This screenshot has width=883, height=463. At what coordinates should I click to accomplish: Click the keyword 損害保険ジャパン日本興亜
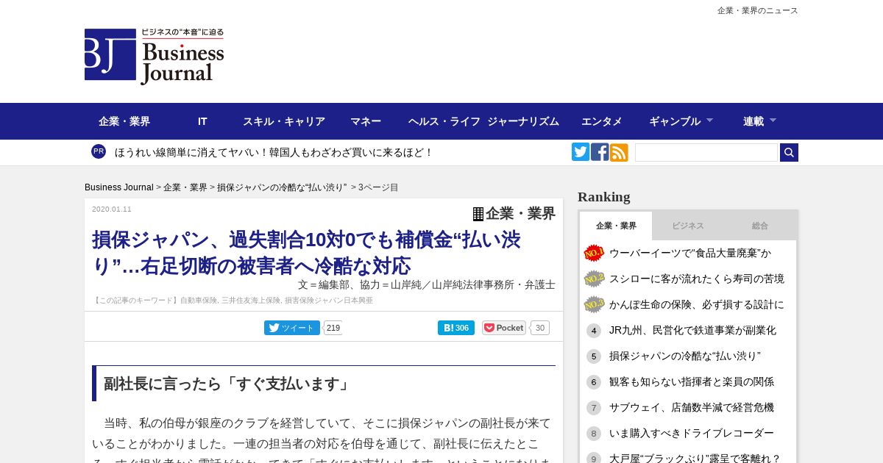(x=329, y=301)
